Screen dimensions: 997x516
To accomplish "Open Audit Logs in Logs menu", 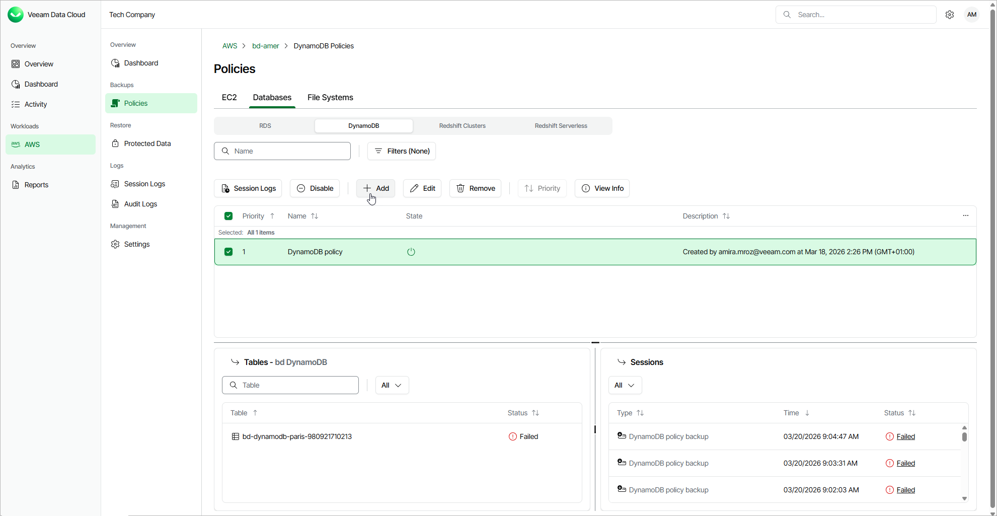I will (151, 204).
